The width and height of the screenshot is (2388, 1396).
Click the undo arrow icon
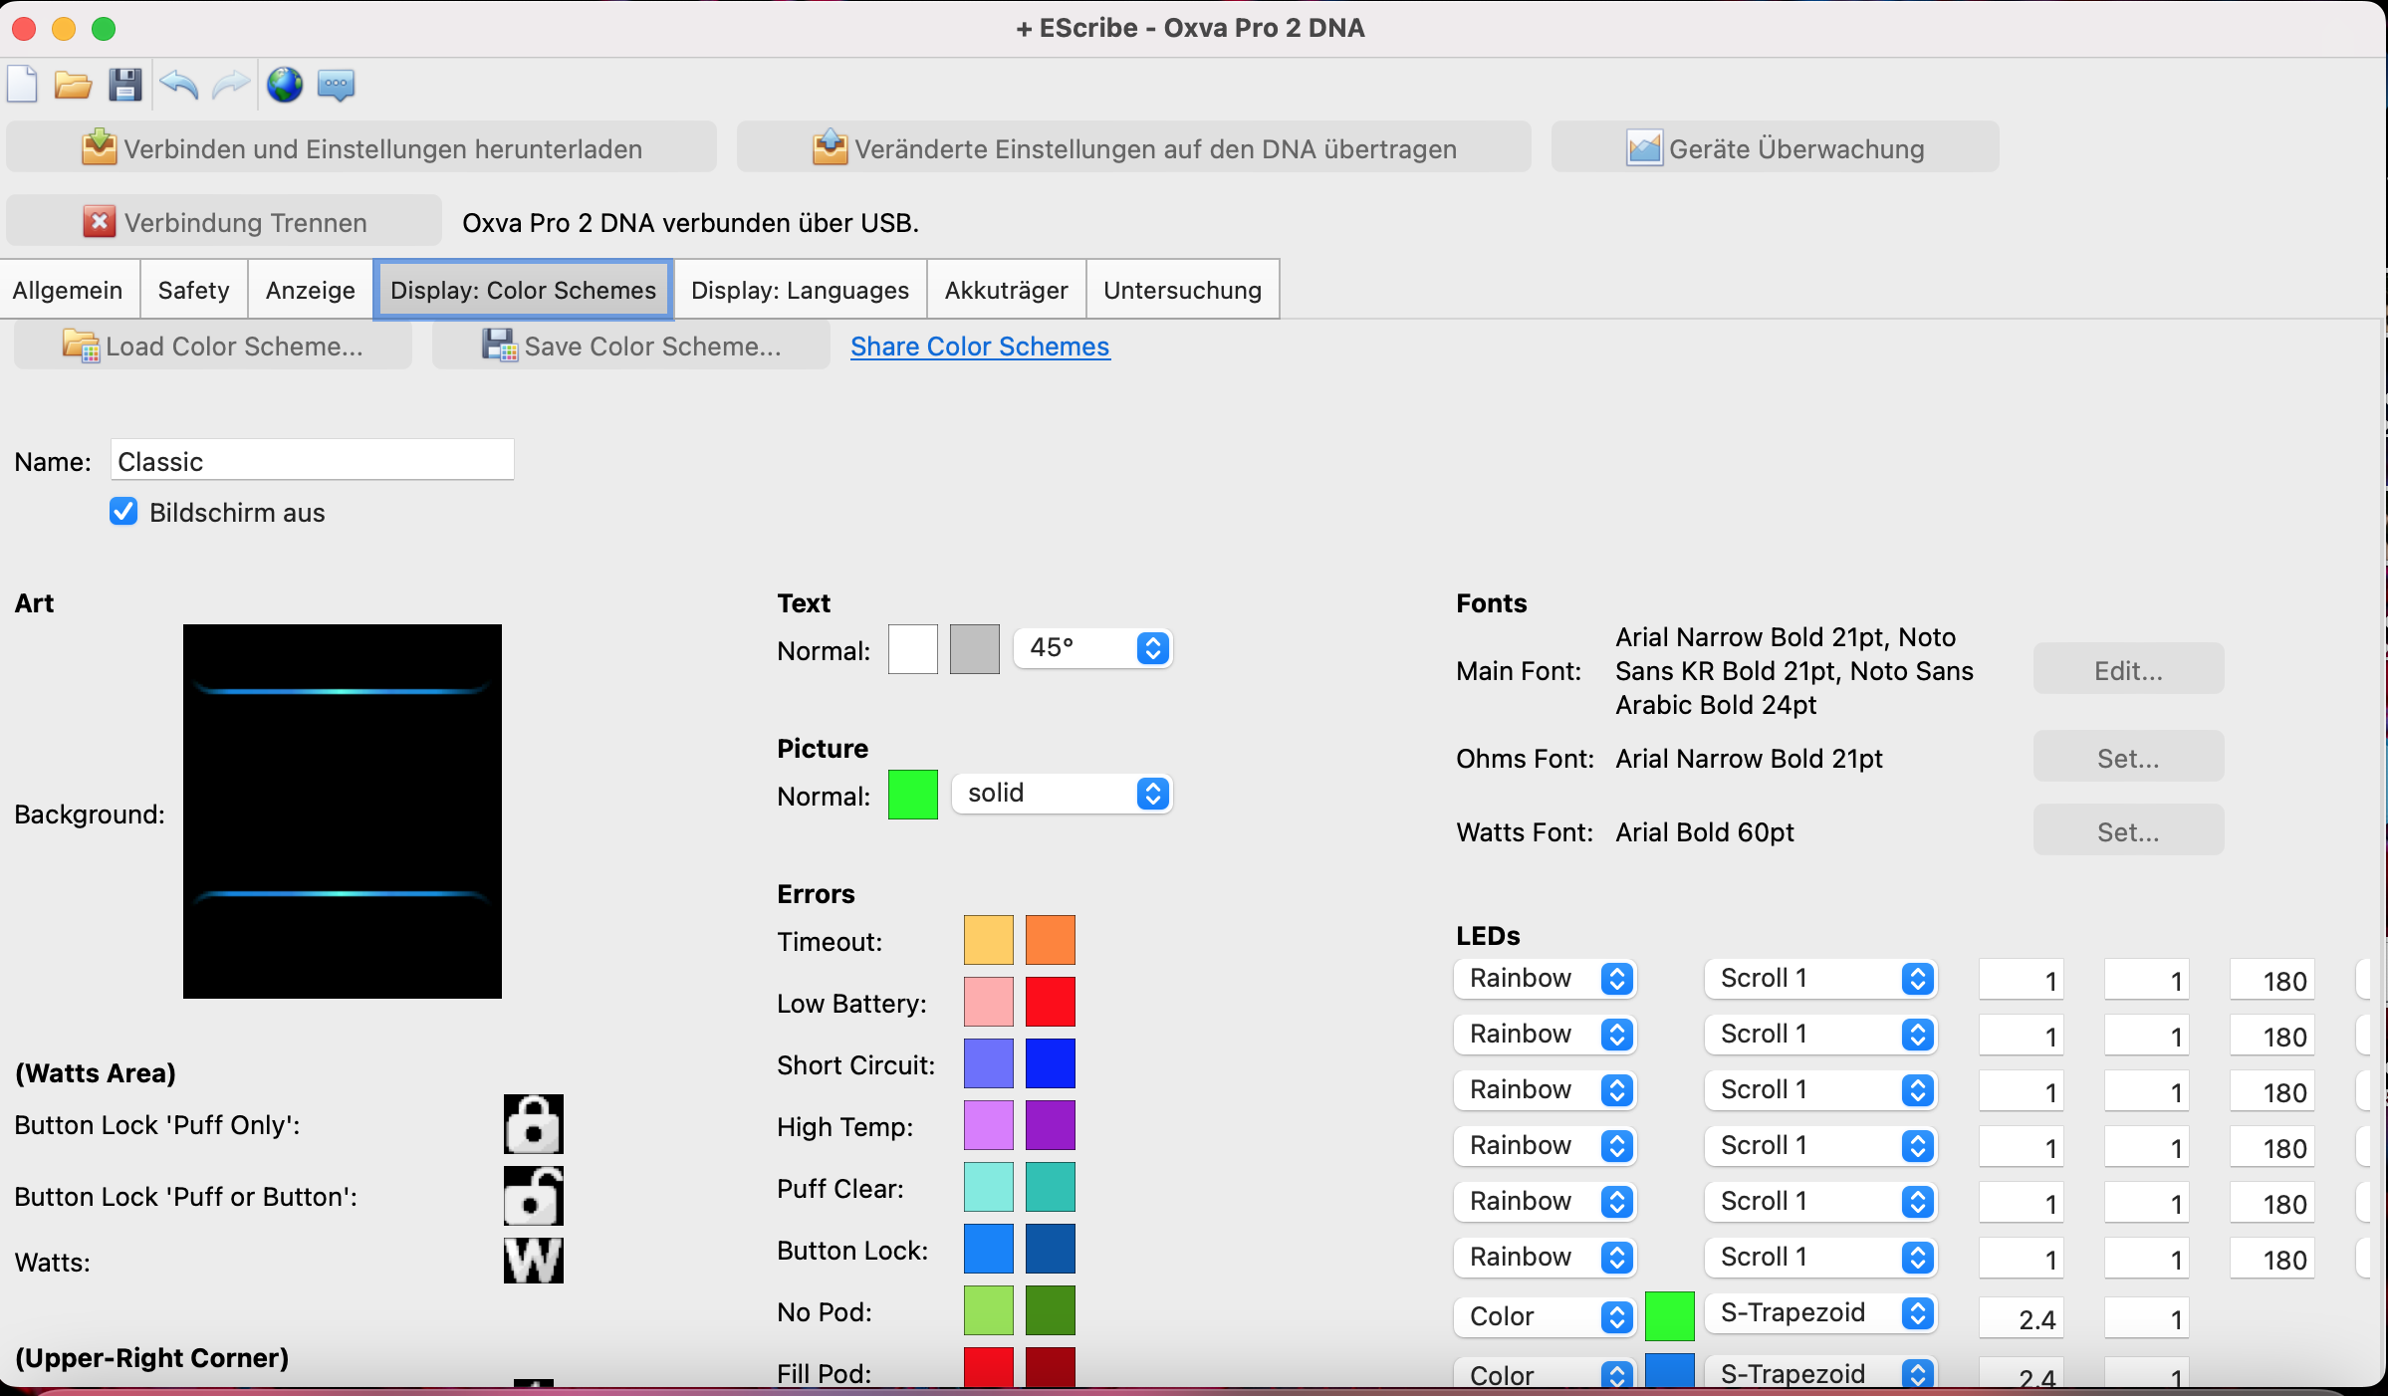coord(179,85)
